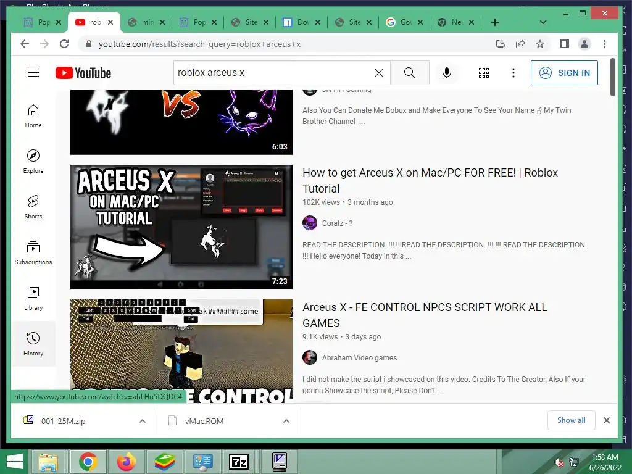Click the address bar URL
The image size is (632, 474).
click(x=199, y=44)
